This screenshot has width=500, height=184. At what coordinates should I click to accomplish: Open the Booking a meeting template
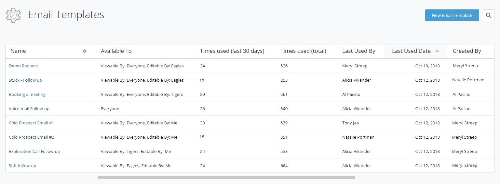[27, 94]
